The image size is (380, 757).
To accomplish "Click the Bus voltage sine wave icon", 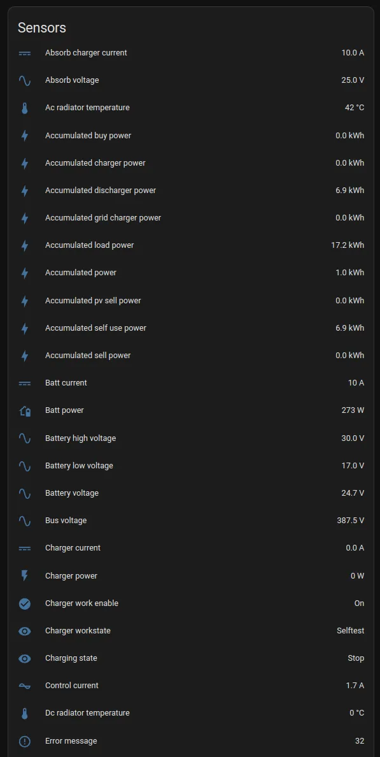I will click(25, 521).
